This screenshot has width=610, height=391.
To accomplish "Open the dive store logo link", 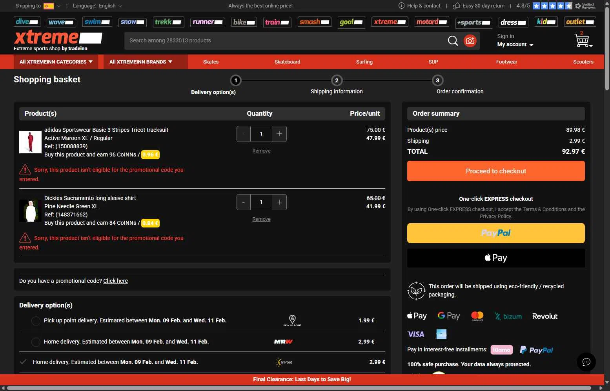I will tap(27, 22).
